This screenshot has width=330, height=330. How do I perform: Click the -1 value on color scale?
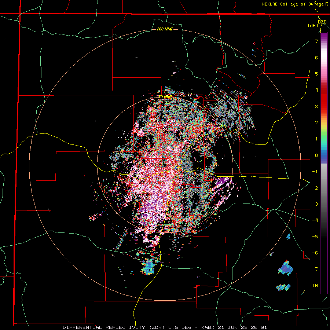(x=315, y=172)
